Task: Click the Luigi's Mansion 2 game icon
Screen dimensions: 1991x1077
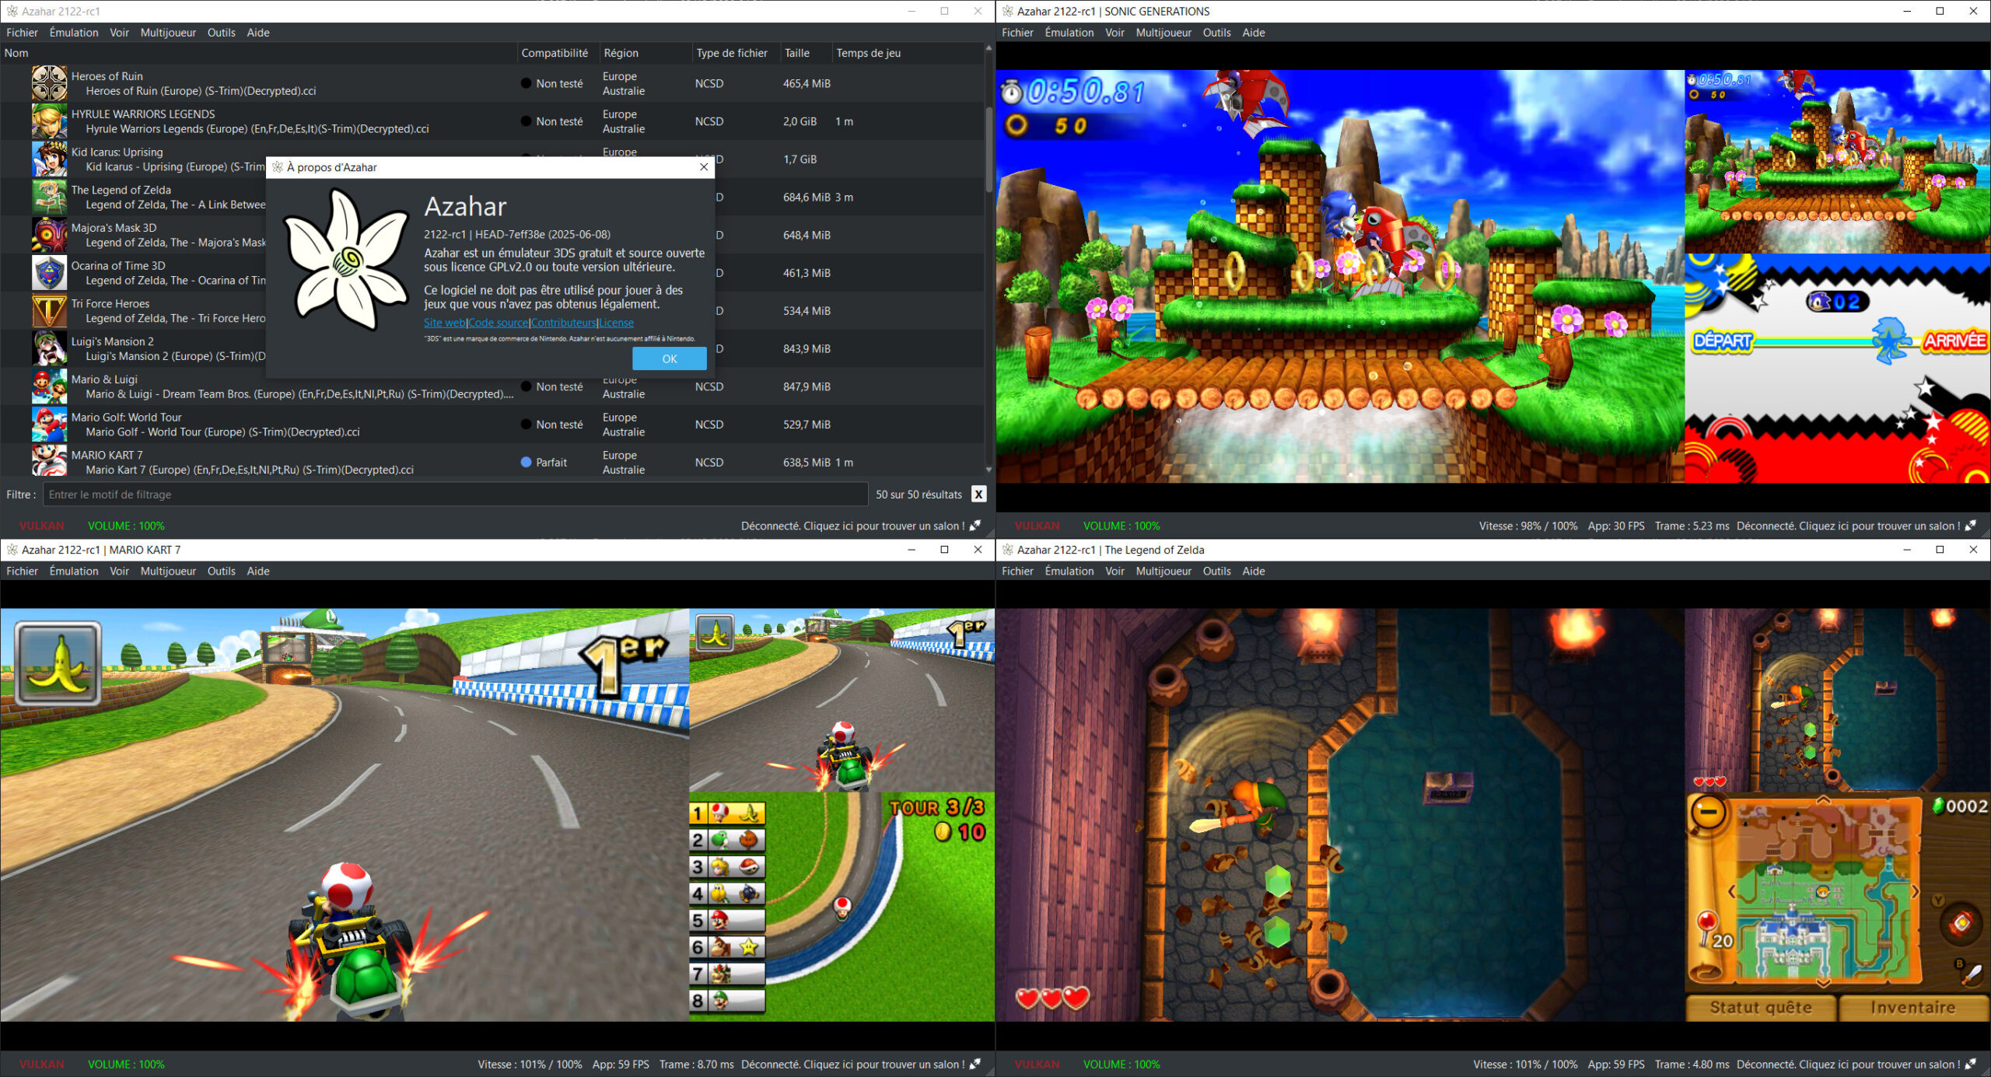Action: [49, 348]
